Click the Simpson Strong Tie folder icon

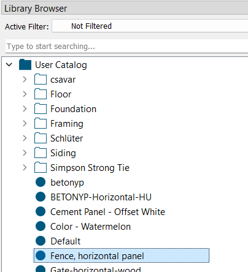click(41, 167)
